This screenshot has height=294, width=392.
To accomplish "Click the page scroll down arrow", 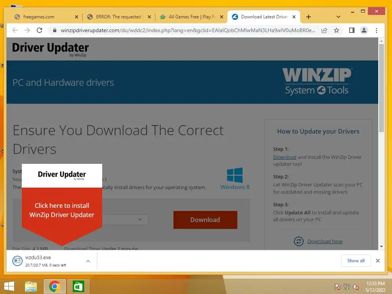I will [x=381, y=247].
